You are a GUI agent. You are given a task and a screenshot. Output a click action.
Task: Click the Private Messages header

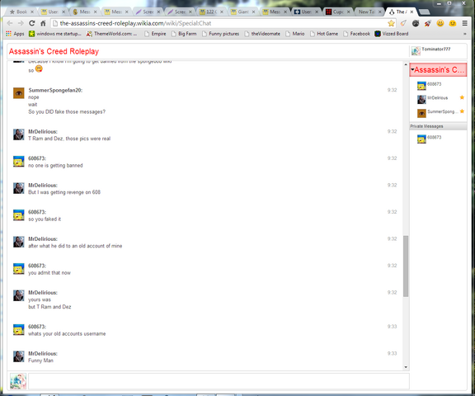point(438,126)
